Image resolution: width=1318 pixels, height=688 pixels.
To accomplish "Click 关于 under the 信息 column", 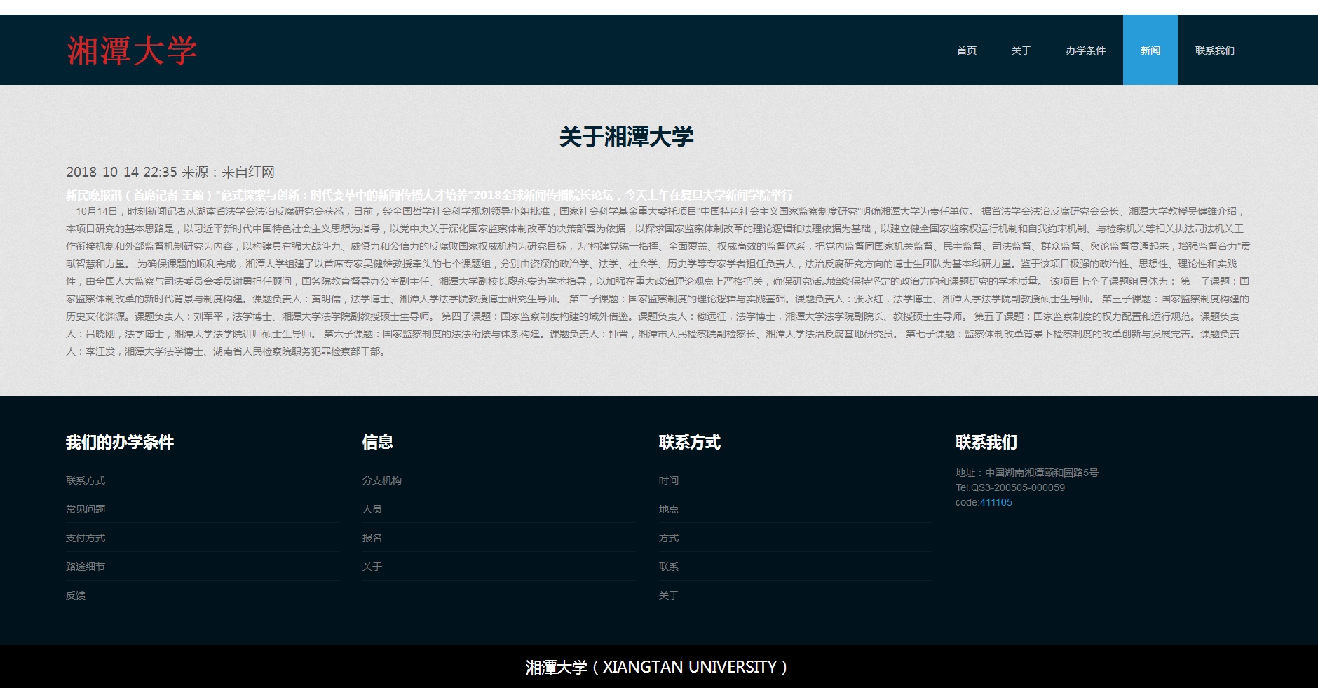I will (372, 567).
